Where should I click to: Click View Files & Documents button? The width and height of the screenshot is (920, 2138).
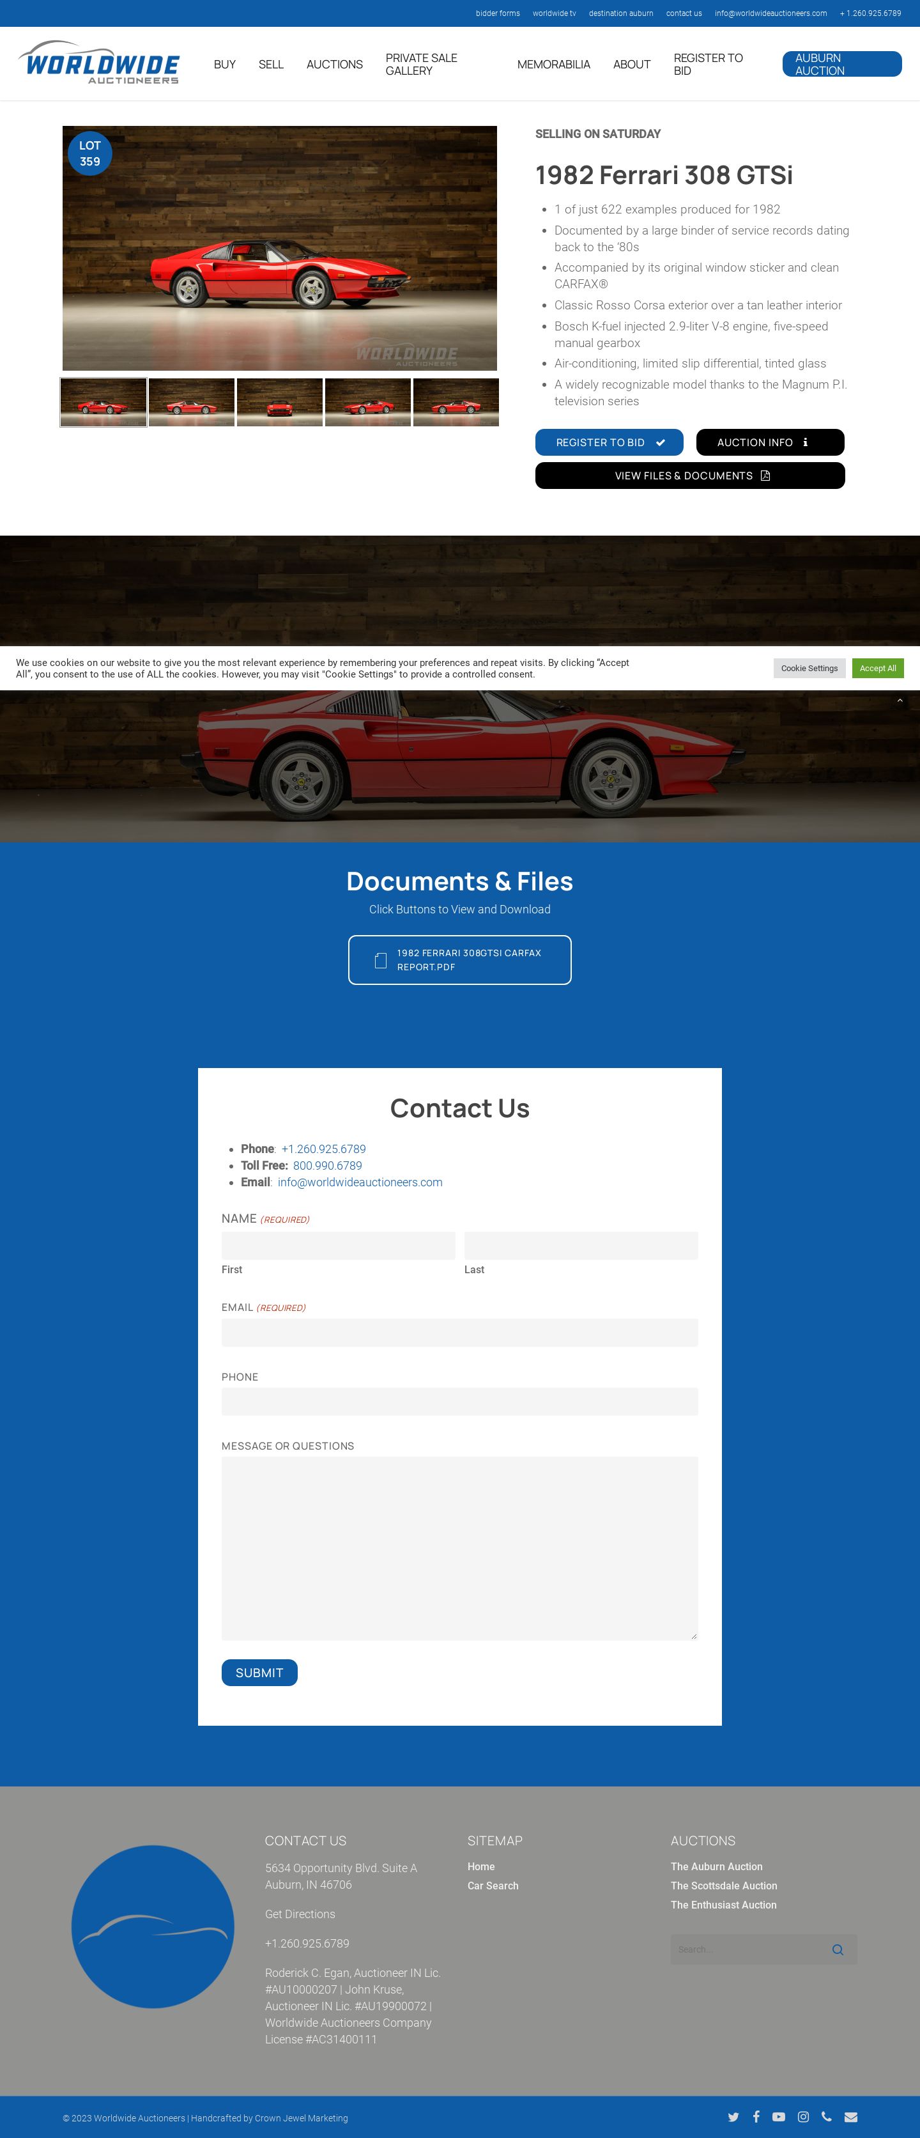(x=690, y=476)
